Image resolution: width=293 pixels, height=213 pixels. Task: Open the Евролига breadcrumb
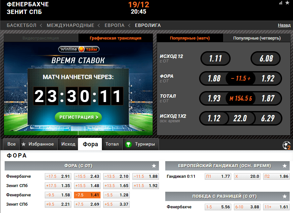point(148,25)
